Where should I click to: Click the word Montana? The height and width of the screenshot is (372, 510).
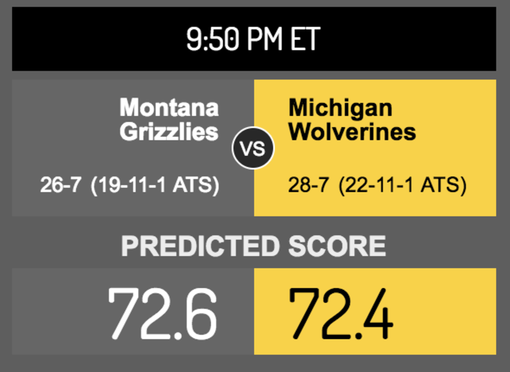[x=169, y=108]
